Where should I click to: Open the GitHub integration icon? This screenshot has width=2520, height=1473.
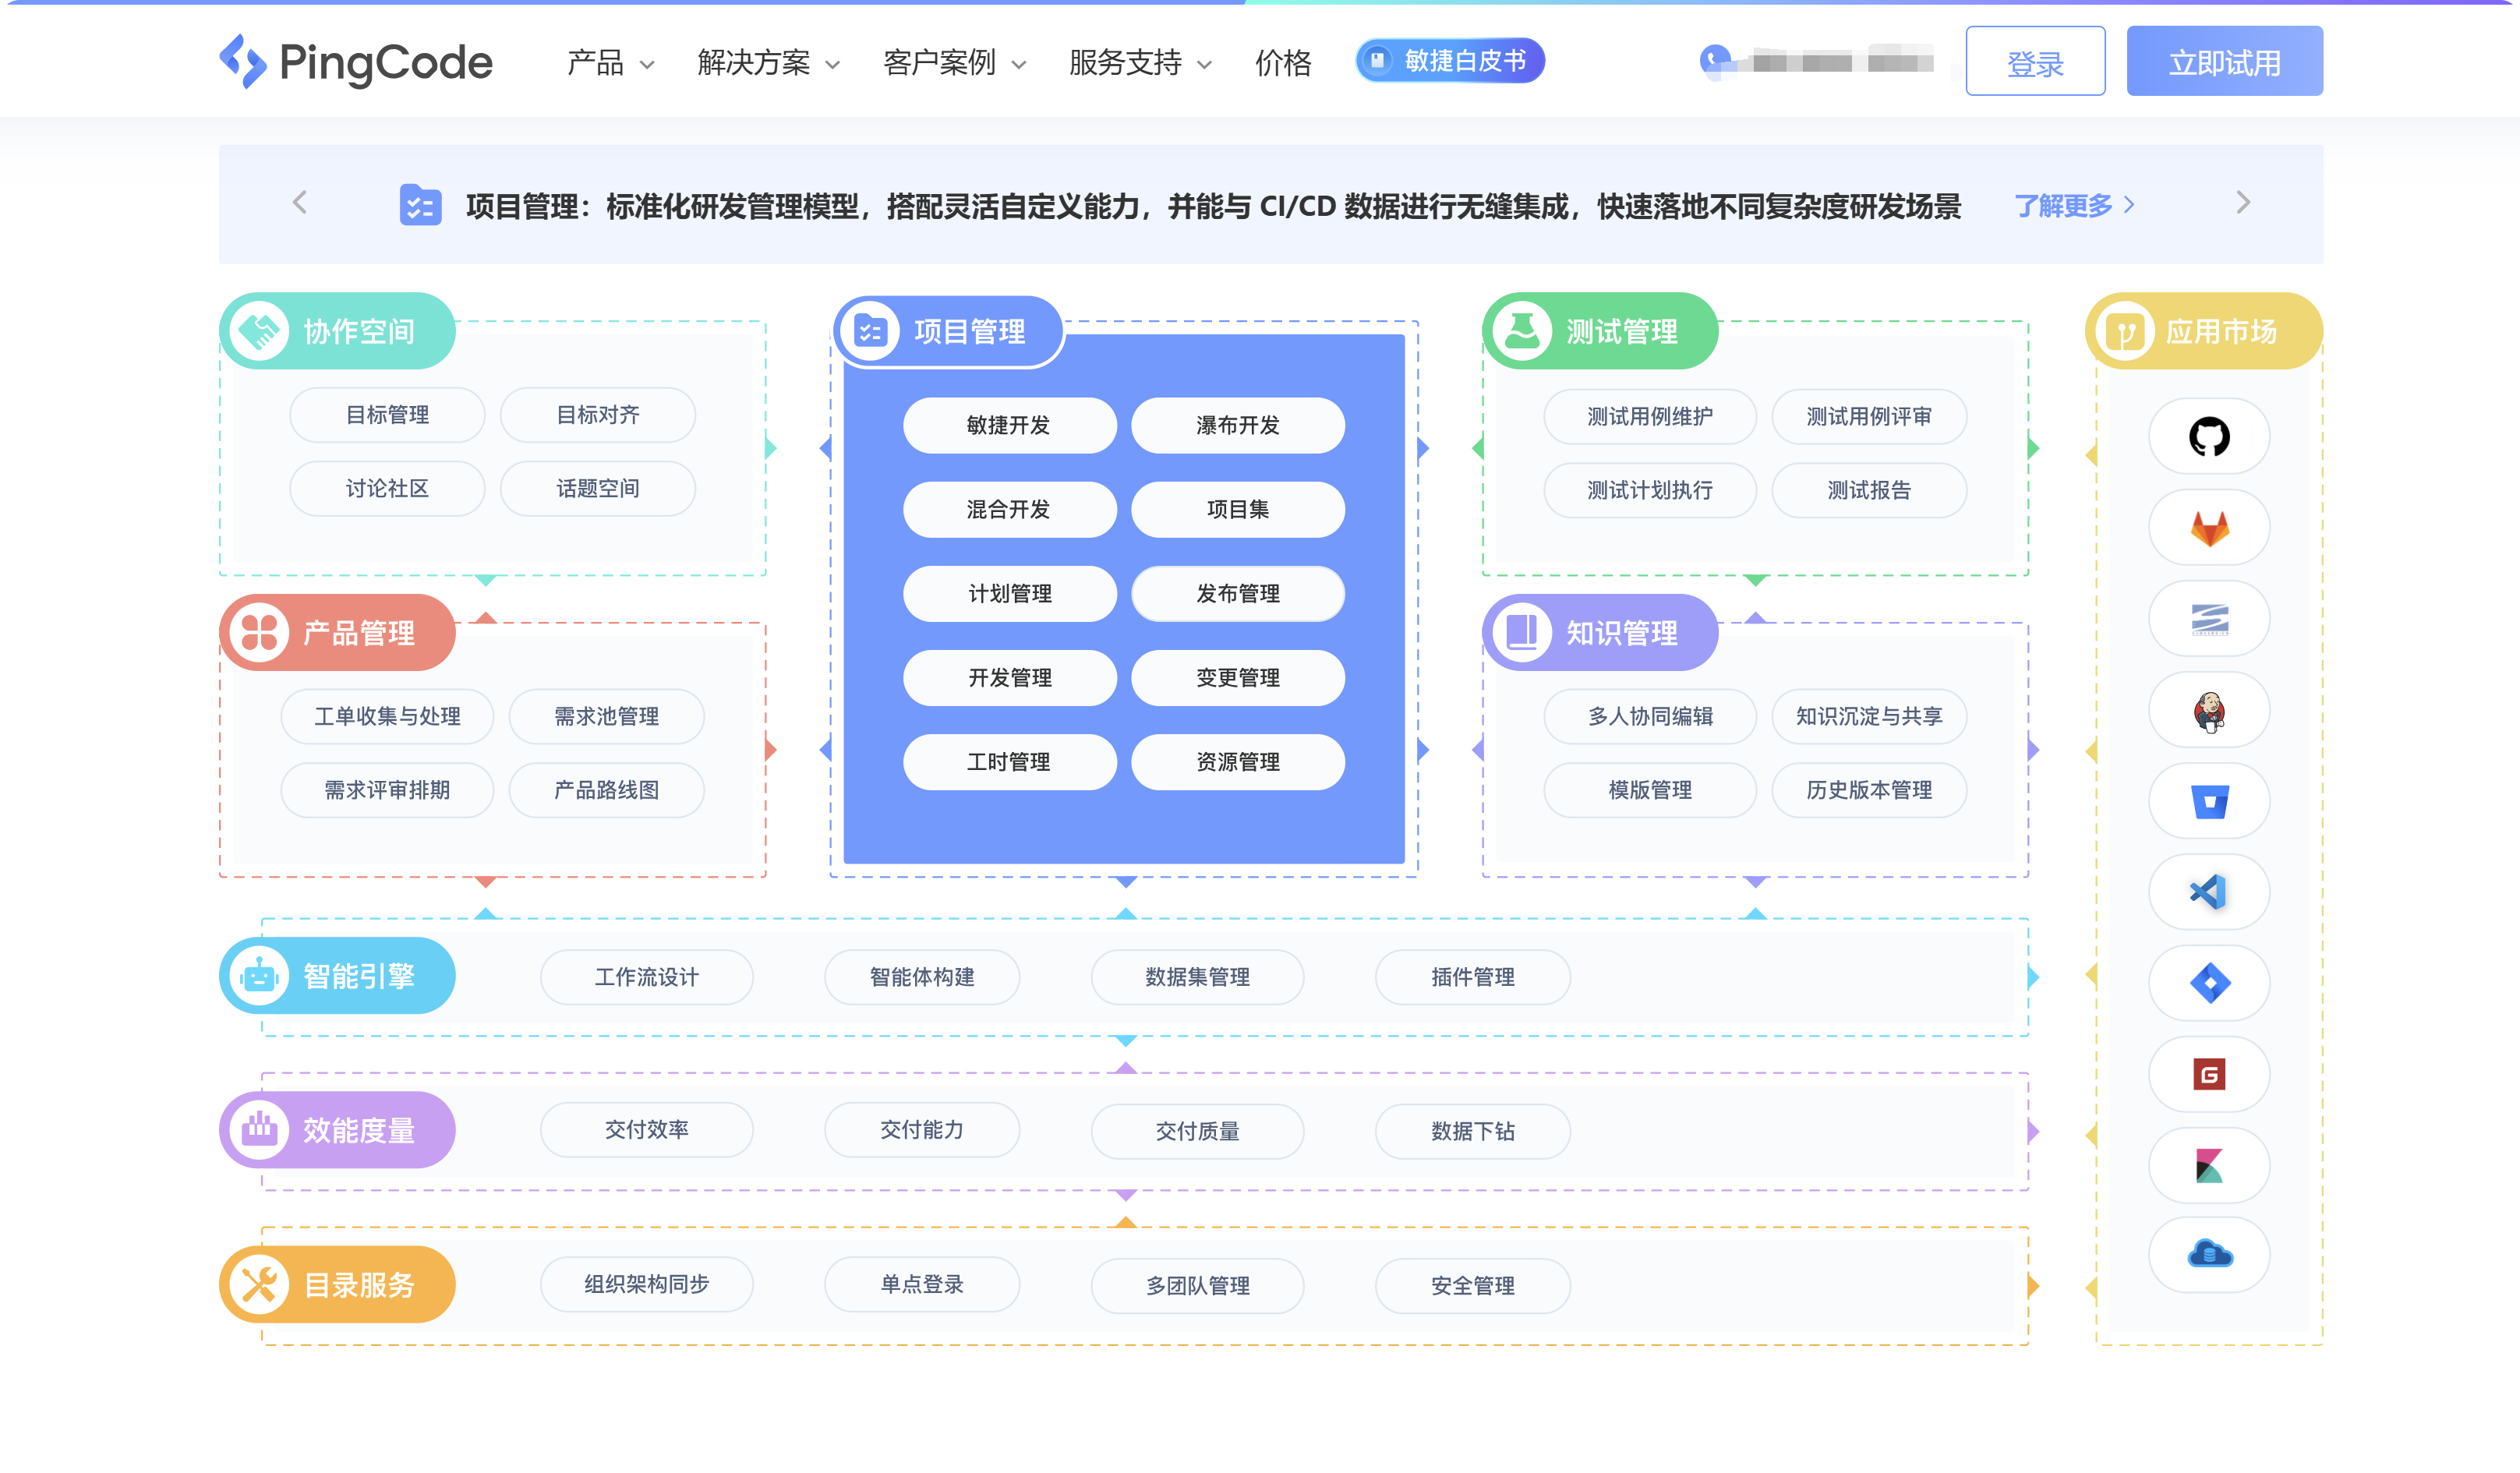(2209, 437)
